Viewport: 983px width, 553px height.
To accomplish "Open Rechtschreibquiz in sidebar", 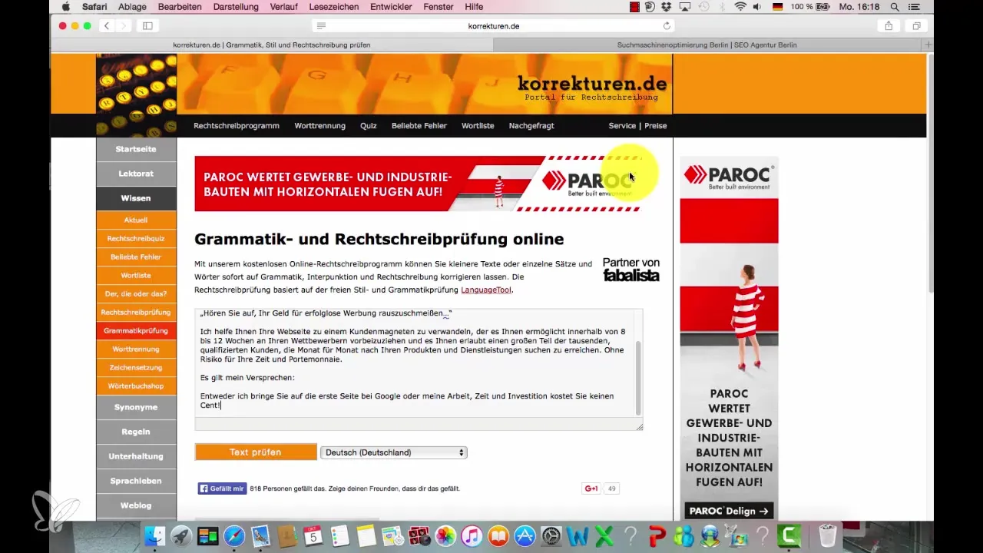I will pyautogui.click(x=136, y=238).
